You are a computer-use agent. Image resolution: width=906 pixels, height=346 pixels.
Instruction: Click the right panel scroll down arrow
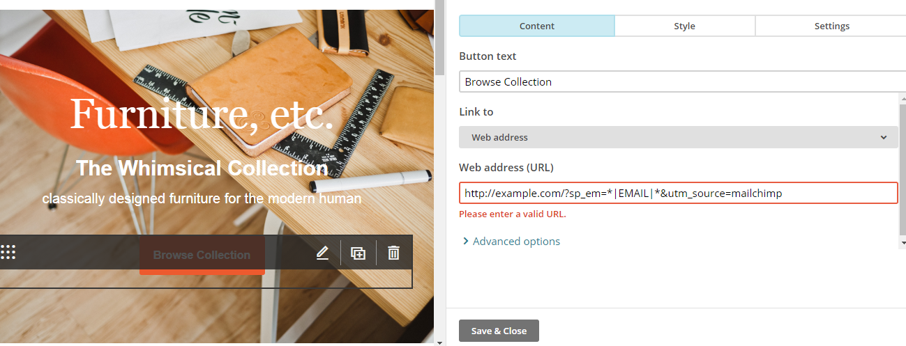point(903,243)
